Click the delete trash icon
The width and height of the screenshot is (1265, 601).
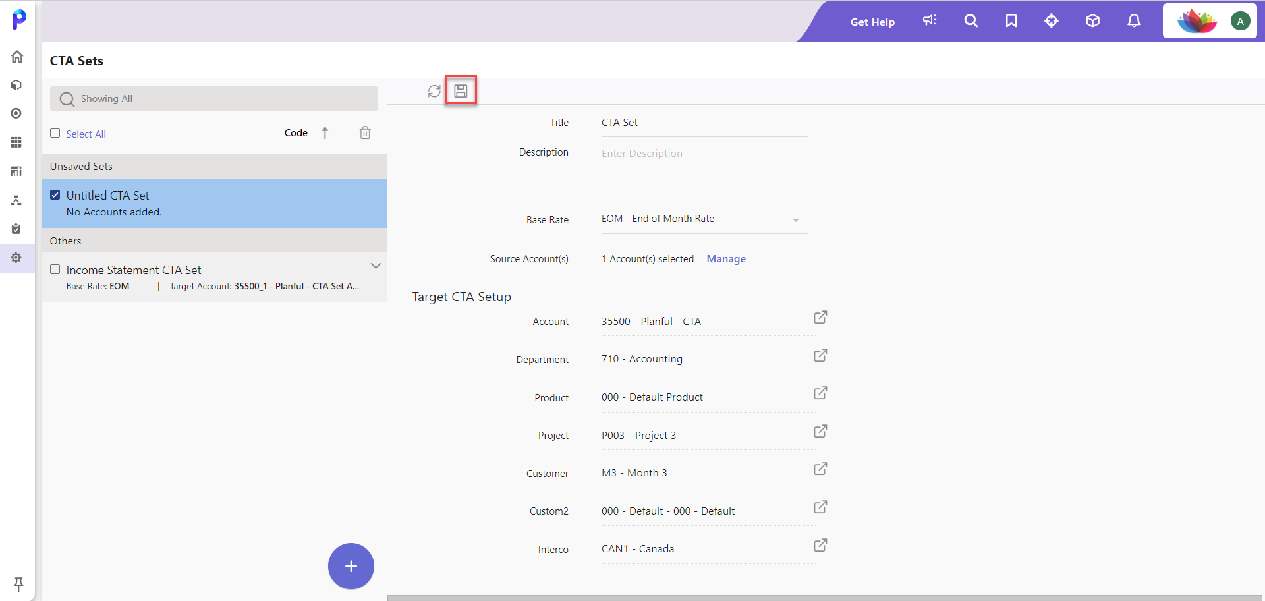coord(365,133)
